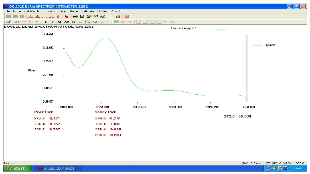
Task: Open the File menu
Action: 7,11
